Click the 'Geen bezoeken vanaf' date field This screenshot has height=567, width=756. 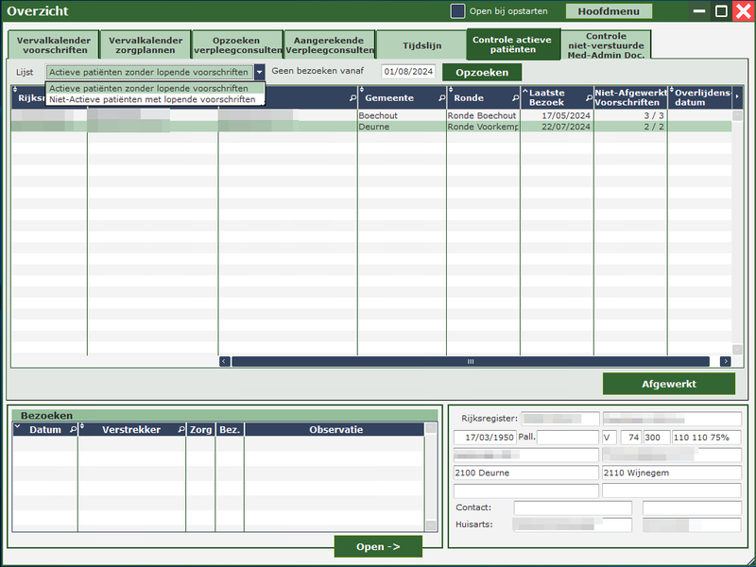pos(407,72)
